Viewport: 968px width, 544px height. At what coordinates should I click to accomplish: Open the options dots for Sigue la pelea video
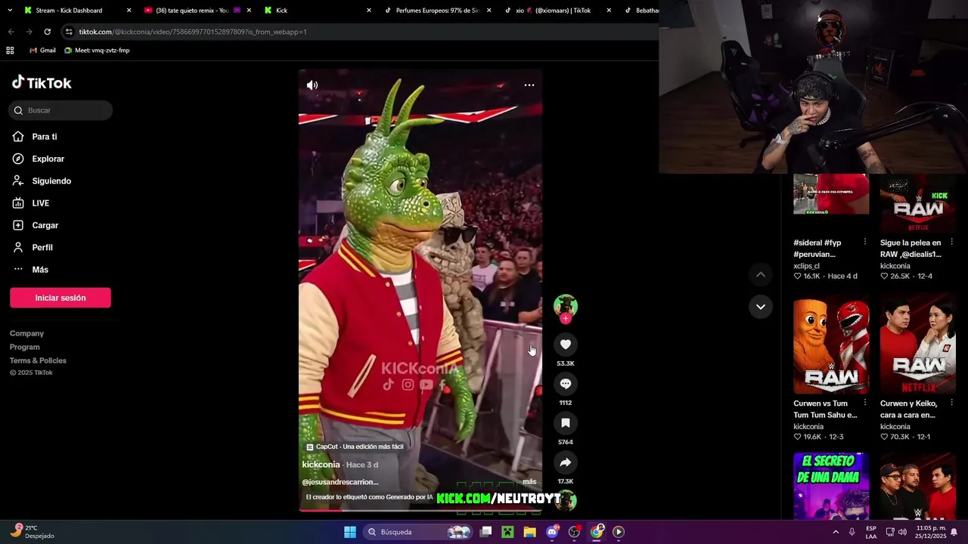(951, 242)
